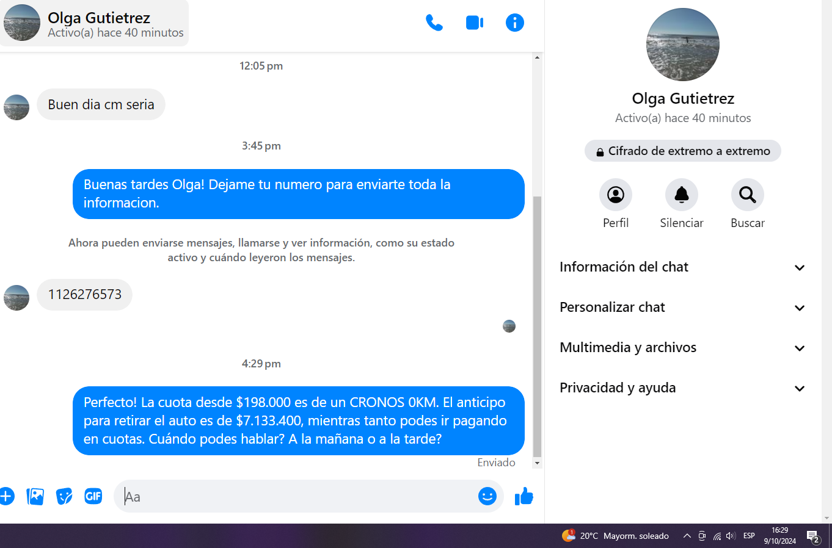This screenshot has width=832, height=548.
Task: Start a video call with Olga
Action: pyautogui.click(x=474, y=23)
